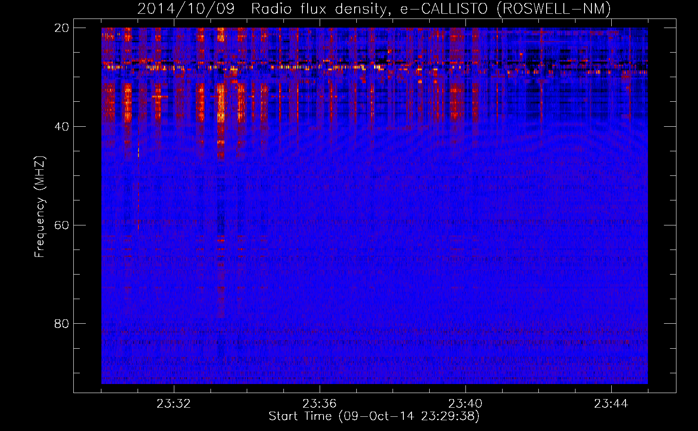Click the "Radio flux density" title text
698x431 pixels.
[322, 9]
